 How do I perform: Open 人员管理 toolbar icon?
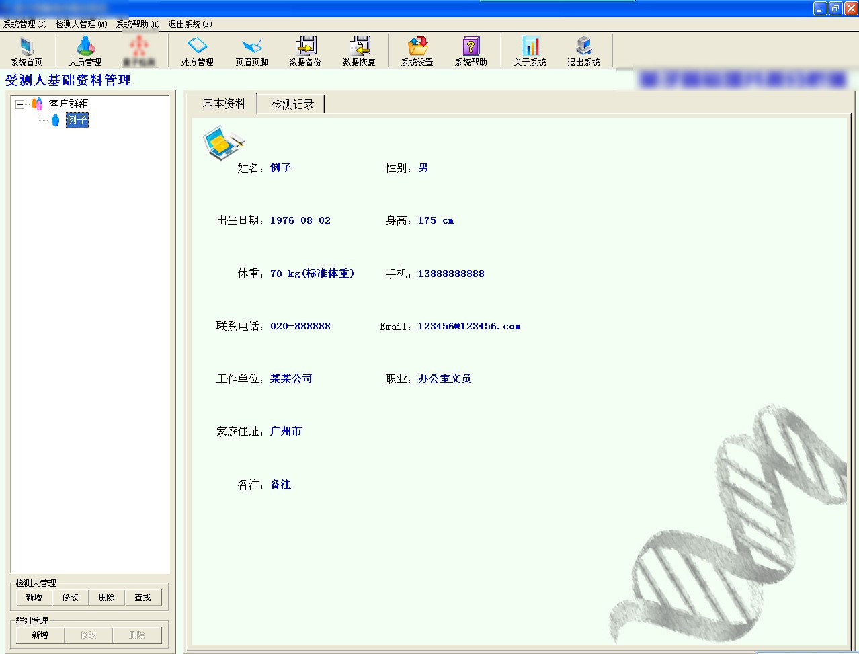click(x=85, y=50)
